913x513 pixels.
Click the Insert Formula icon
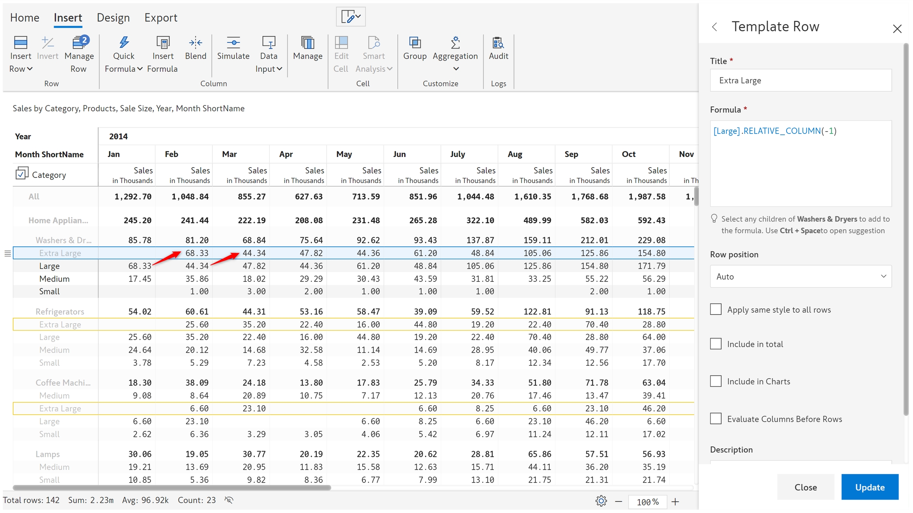162,43
